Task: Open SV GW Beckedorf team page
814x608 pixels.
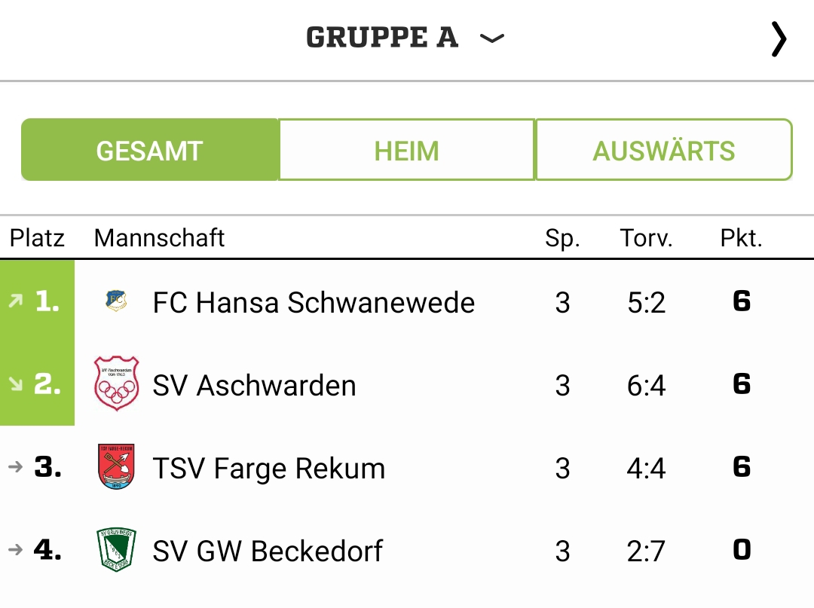Action: 268,551
